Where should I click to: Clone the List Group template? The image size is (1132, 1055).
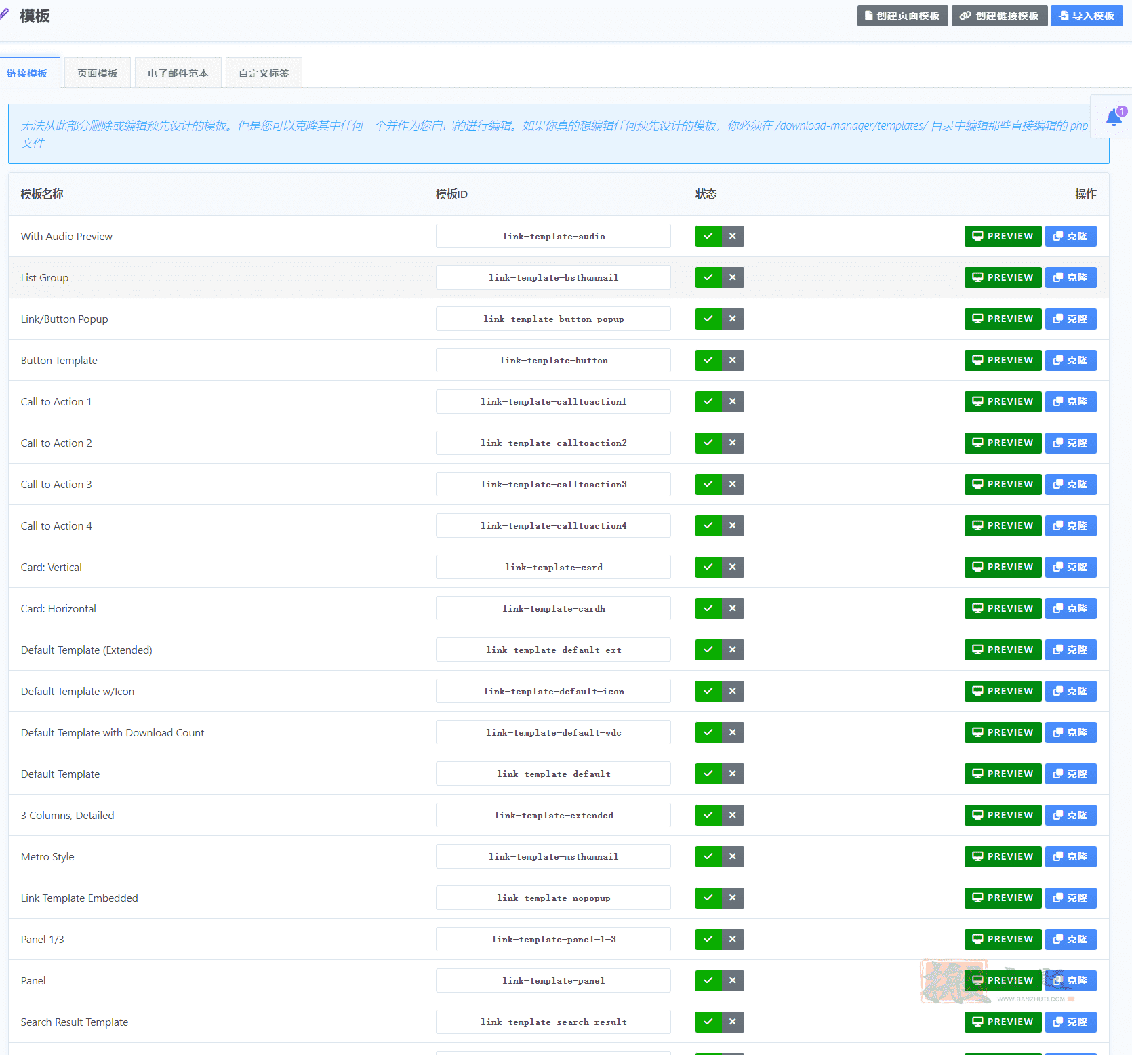pyautogui.click(x=1070, y=277)
